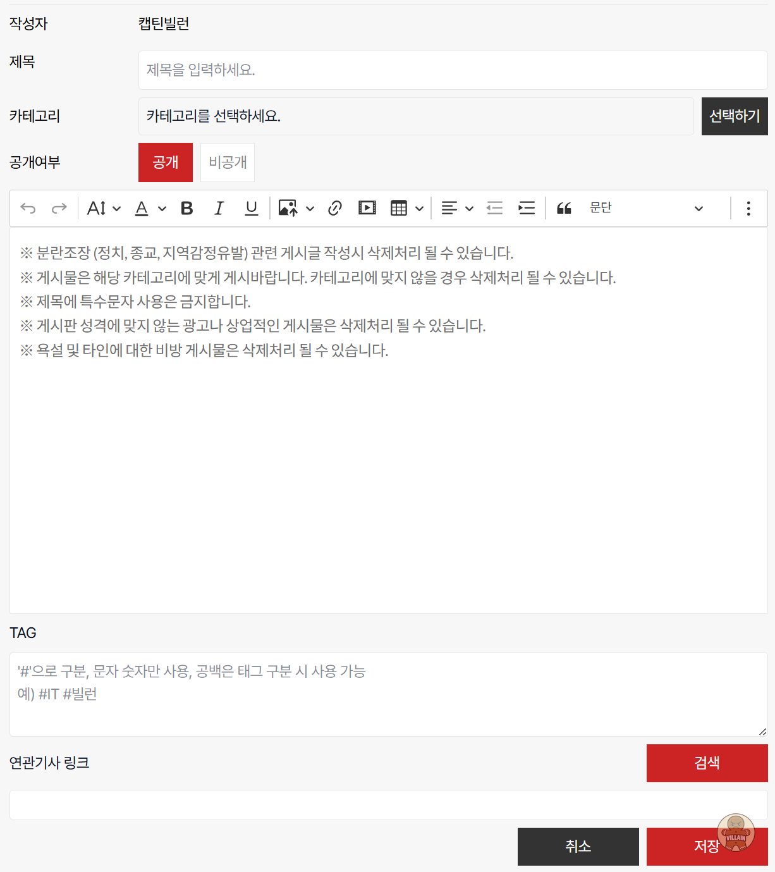Open the 문단 heading style dropdown
775x872 pixels.
[x=646, y=208]
